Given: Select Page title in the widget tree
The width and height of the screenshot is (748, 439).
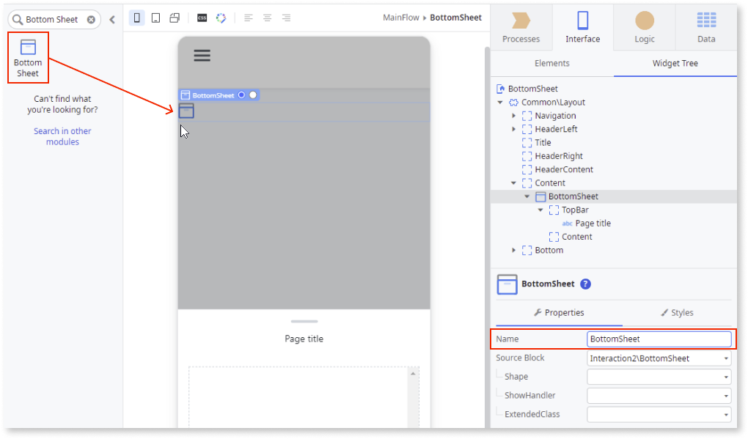Looking at the screenshot, I should (593, 224).
